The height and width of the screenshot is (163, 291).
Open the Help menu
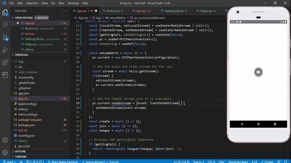pyautogui.click(x=85, y=3)
